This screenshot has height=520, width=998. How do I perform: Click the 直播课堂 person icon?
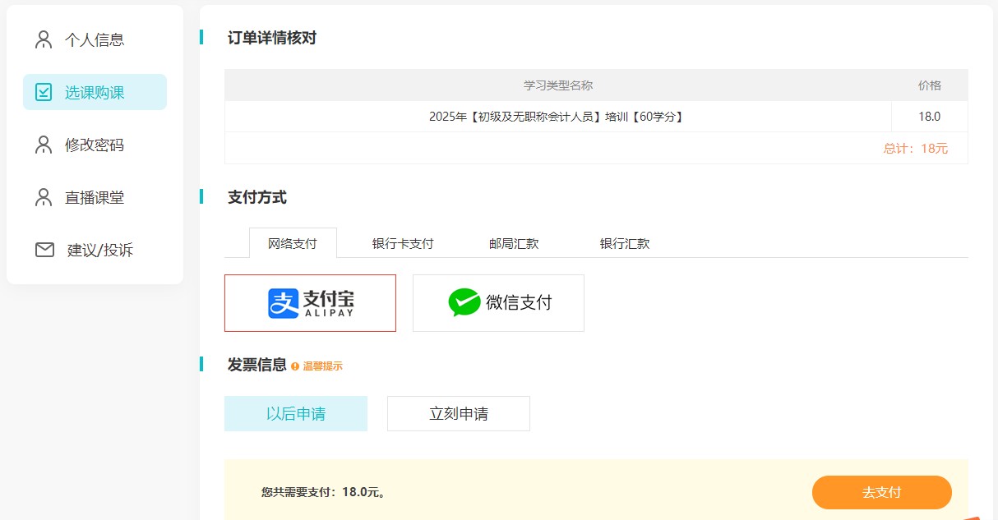tap(44, 197)
